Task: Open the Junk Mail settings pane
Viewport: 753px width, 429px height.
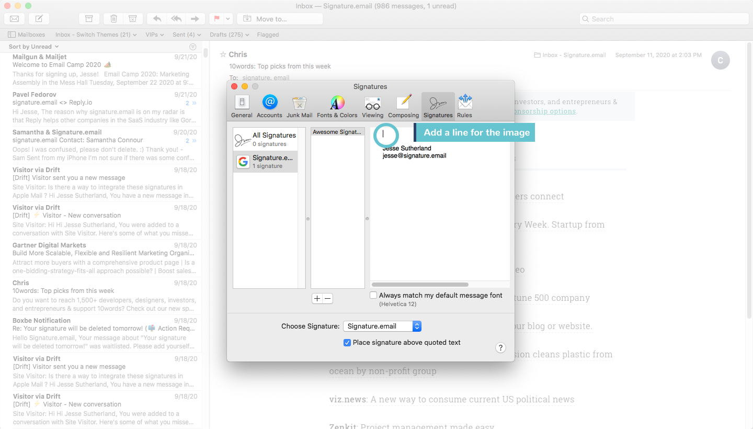Action: tap(299, 105)
